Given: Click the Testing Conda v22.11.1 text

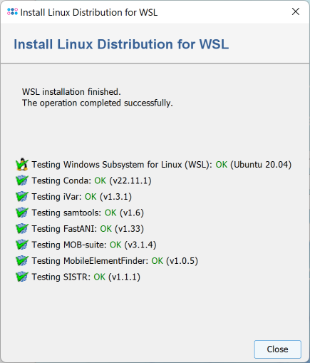Looking at the screenshot, I should tap(91, 180).
